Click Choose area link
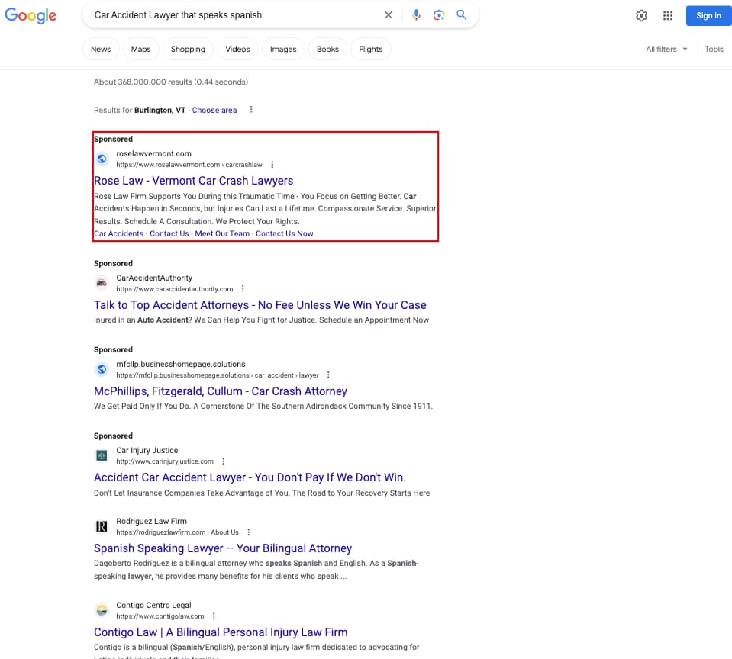Image resolution: width=732 pixels, height=659 pixels. pyautogui.click(x=214, y=110)
